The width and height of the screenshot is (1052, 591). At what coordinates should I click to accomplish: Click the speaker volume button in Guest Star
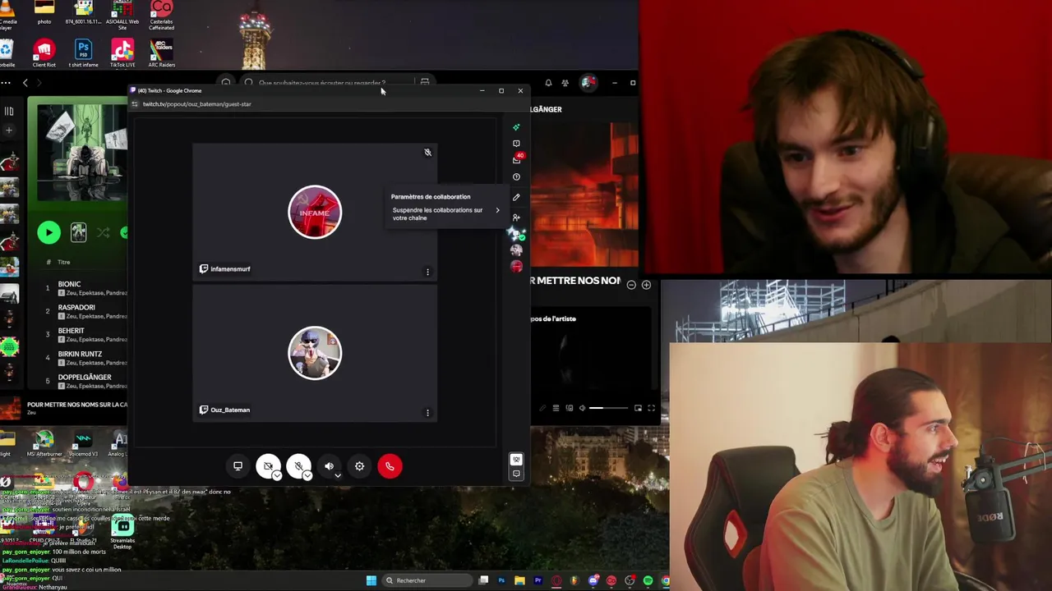tap(329, 466)
